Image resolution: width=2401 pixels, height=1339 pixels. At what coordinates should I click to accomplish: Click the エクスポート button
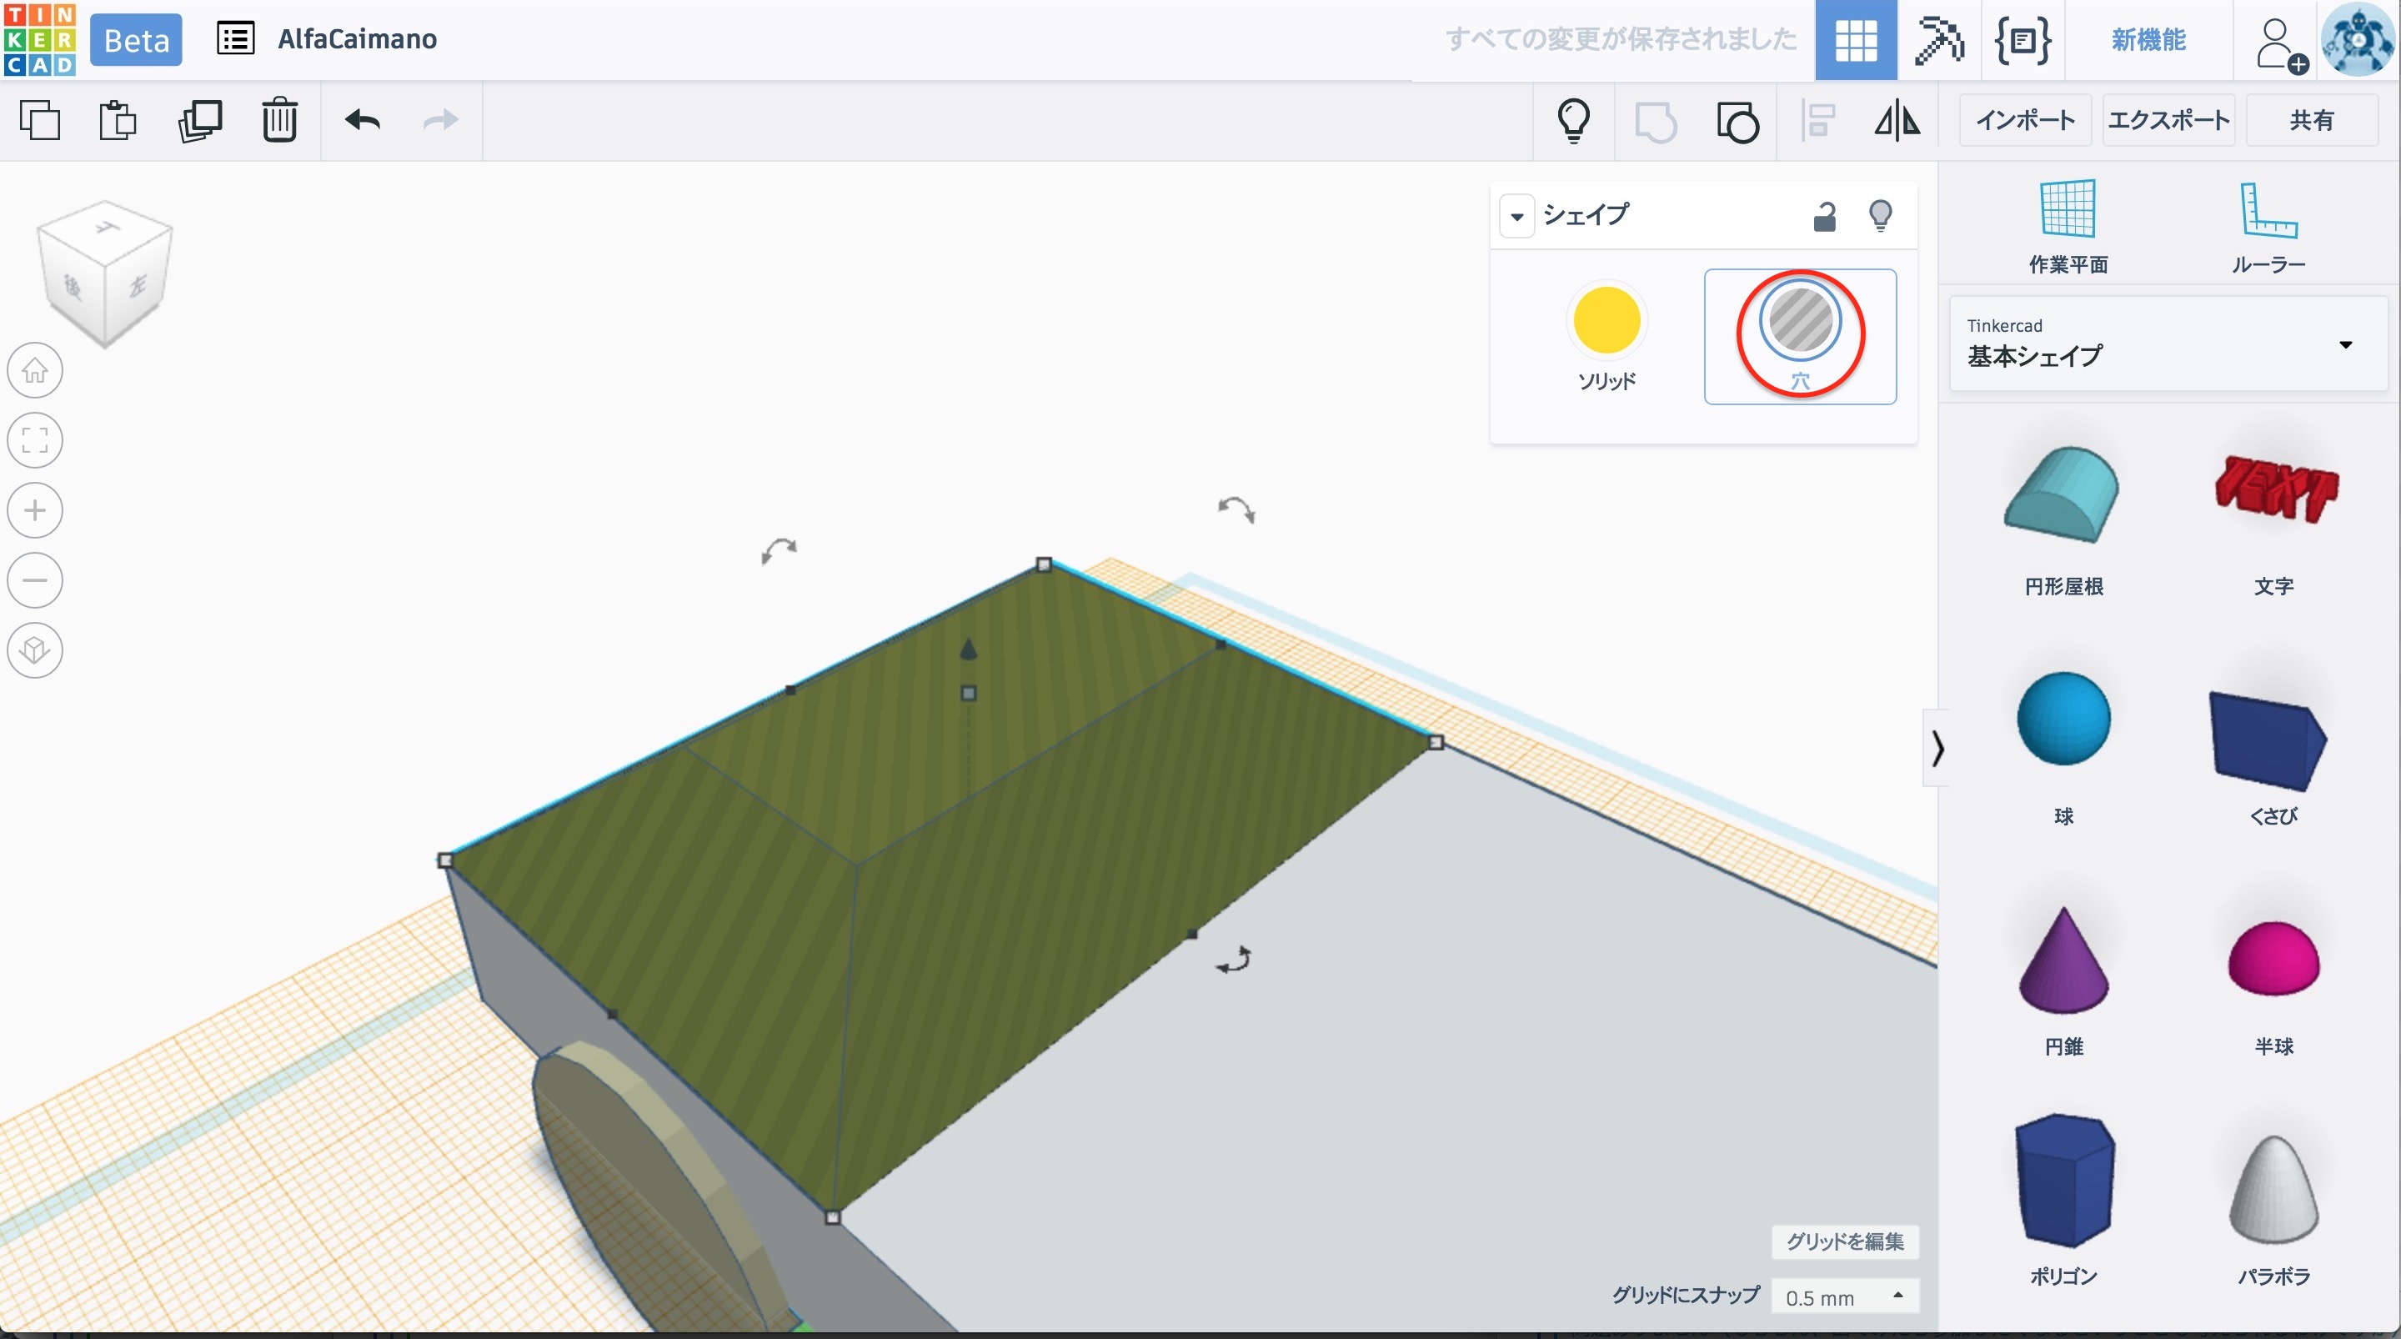pos(2168,120)
